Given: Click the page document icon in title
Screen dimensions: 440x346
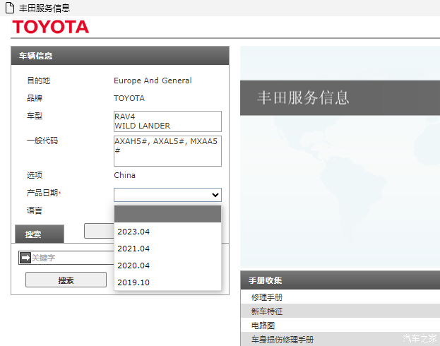Looking at the screenshot, I should pyautogui.click(x=10, y=8).
